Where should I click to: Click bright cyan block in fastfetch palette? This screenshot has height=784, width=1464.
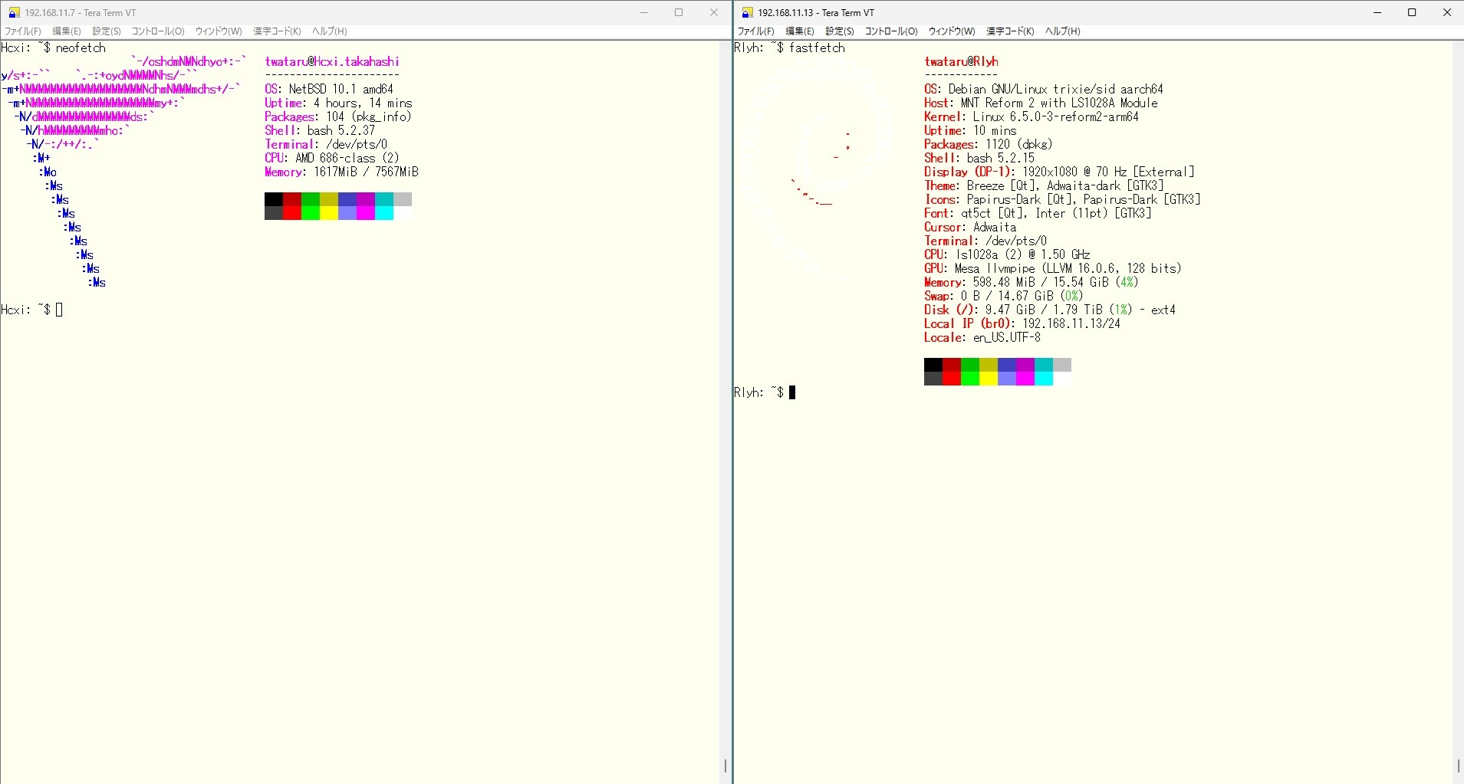coord(1044,379)
